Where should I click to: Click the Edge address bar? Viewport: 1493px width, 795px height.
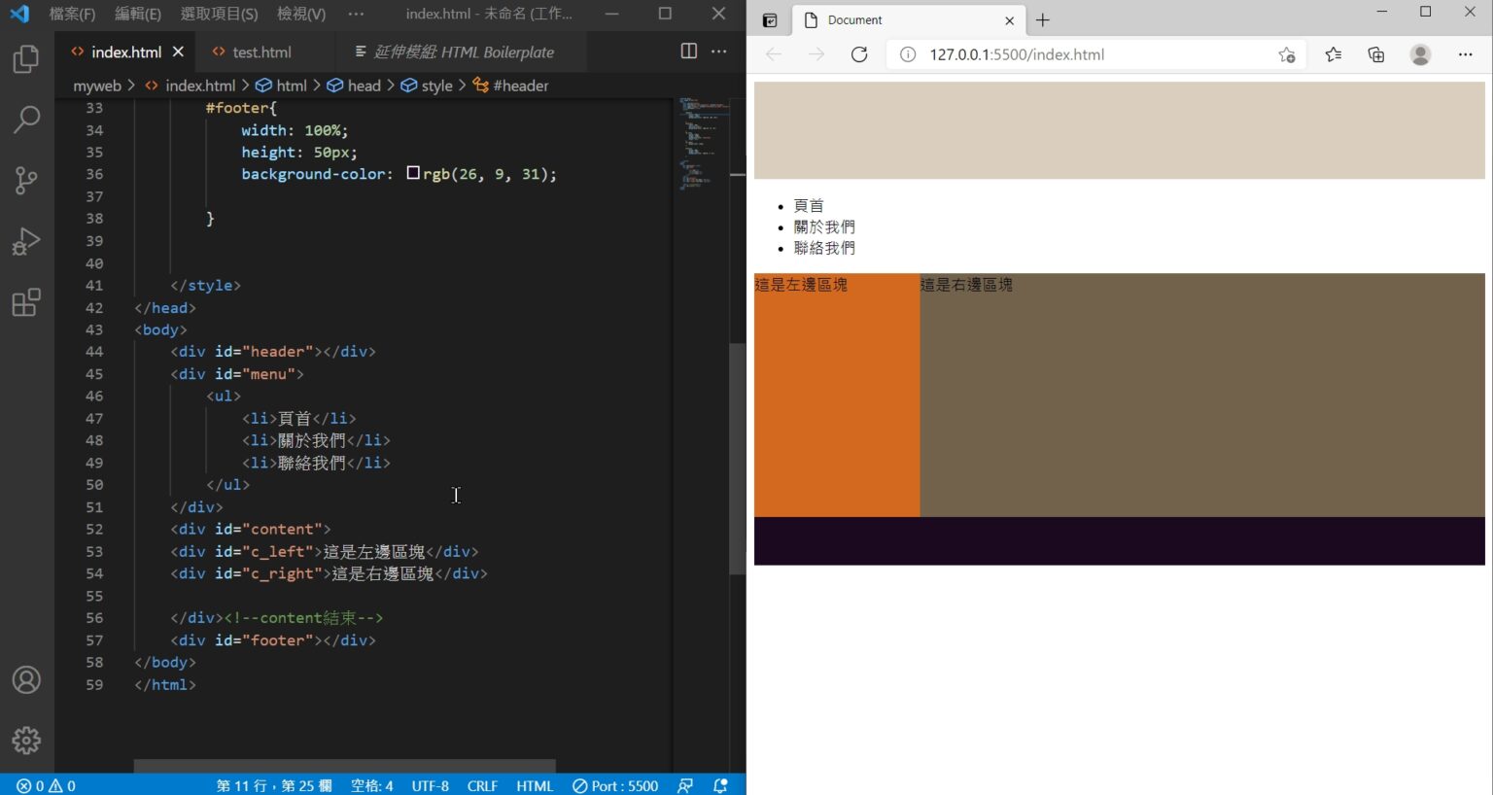point(1069,54)
